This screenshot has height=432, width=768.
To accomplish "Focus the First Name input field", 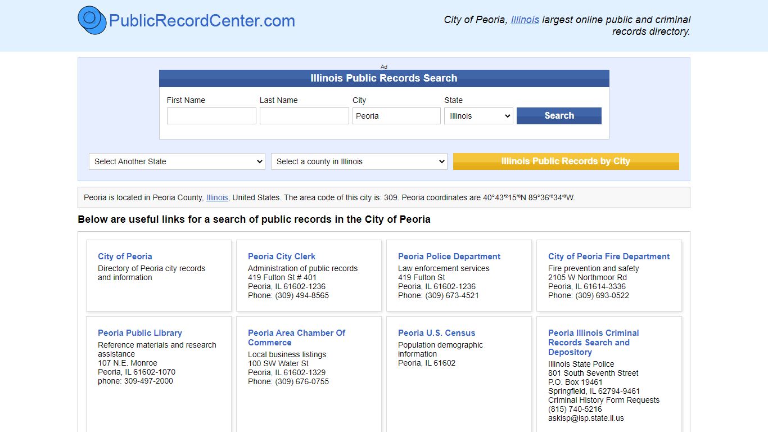I will pos(211,116).
